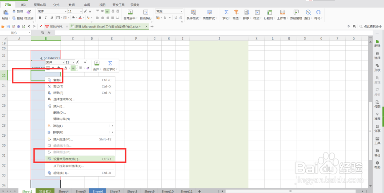Click the Undo arrow in quick access toolbar
Image resolution: width=384 pixels, height=193 pixels.
pos(29,26)
